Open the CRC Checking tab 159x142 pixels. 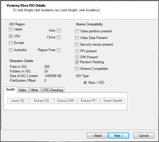tap(53, 90)
